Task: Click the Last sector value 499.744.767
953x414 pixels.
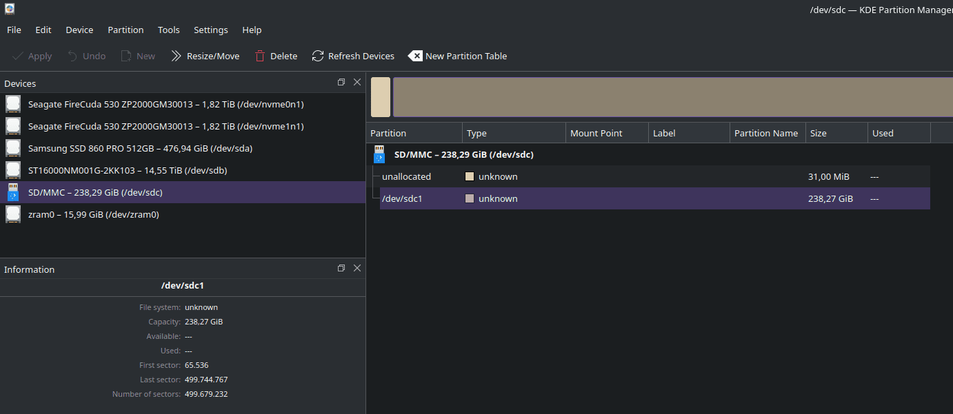Action: 206,380
